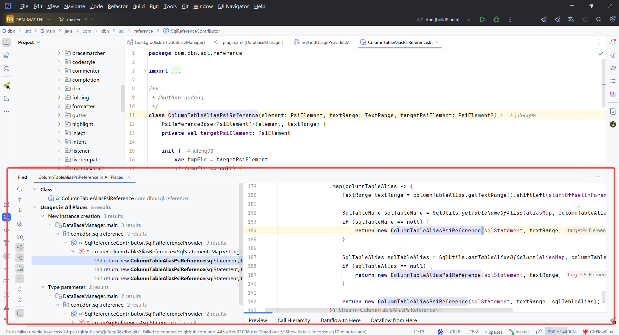Switch to SqlFindUsageProvider.kt editor tab
The width and height of the screenshot is (619, 335).
[325, 42]
